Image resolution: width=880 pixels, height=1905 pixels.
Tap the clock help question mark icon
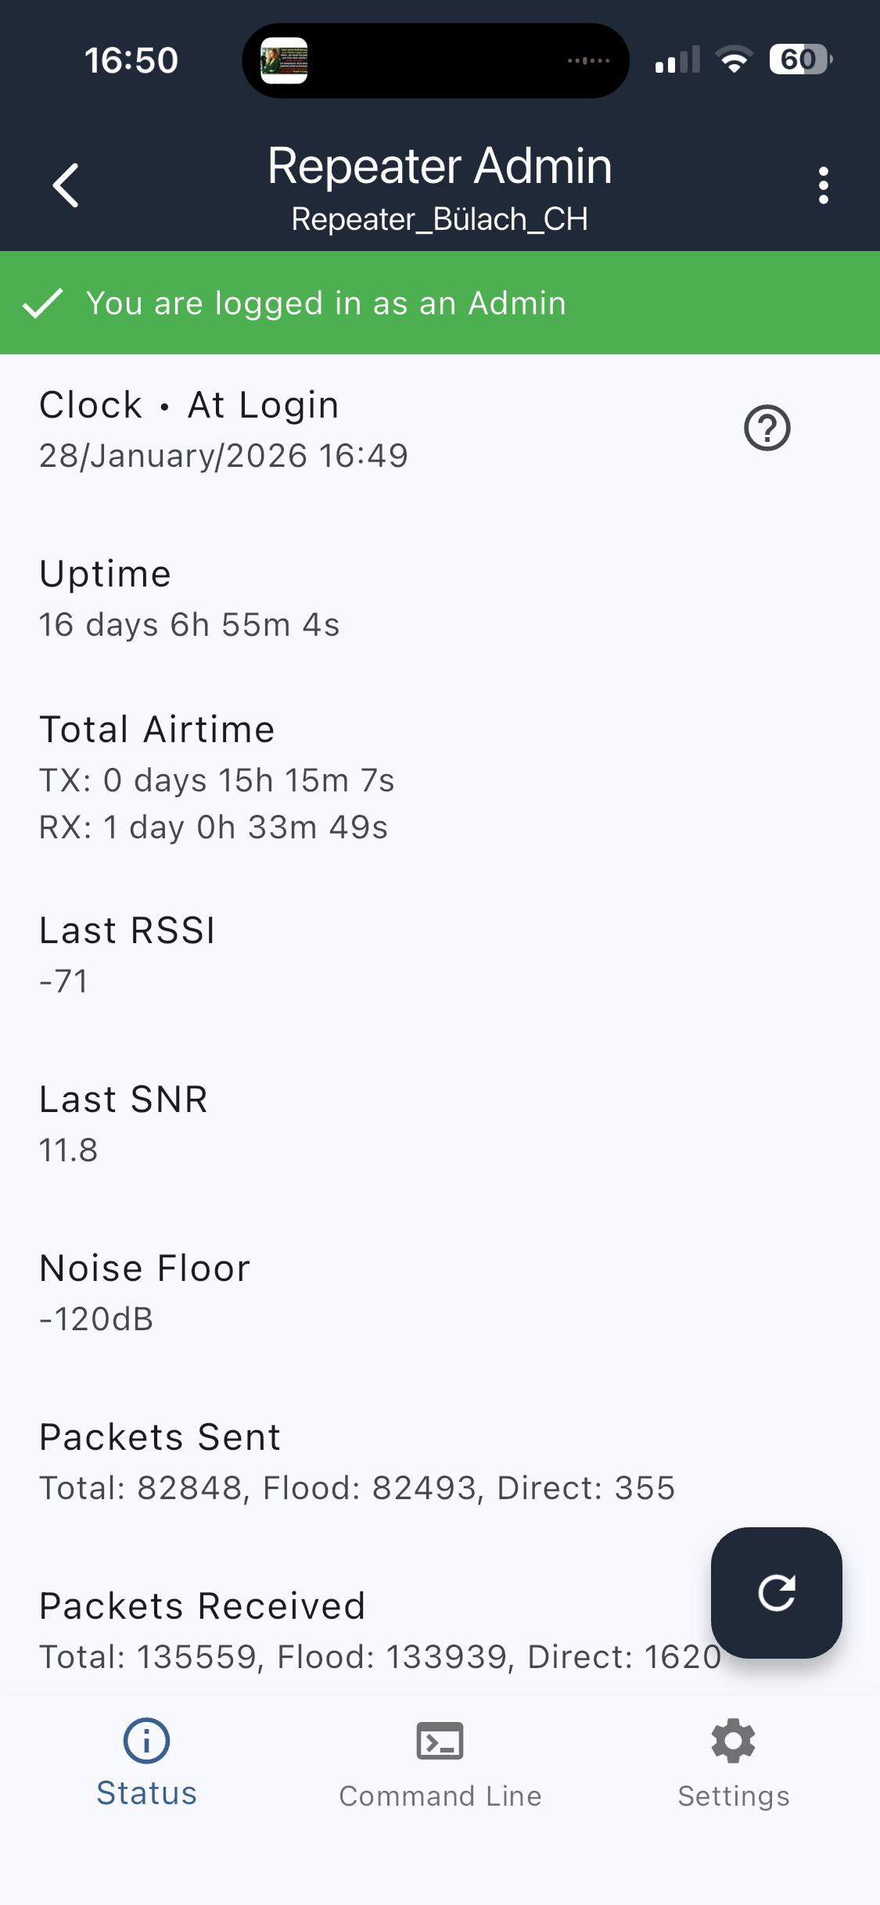[767, 428]
